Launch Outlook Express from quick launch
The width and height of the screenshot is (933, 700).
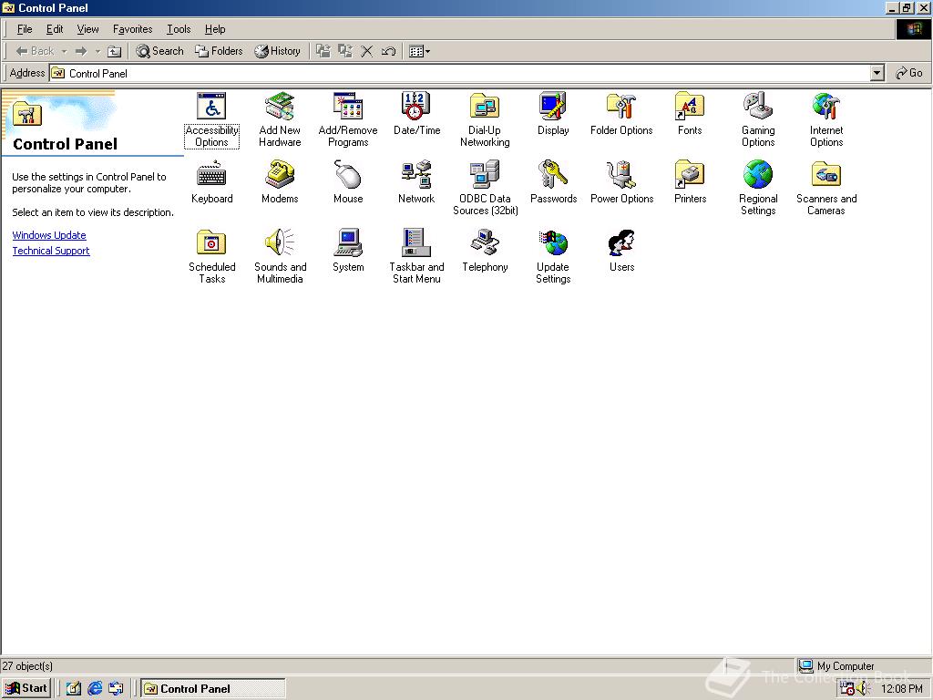(x=116, y=689)
